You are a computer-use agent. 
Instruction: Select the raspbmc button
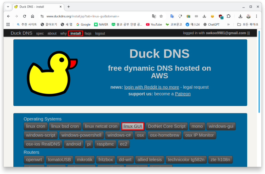[x=105, y=144]
